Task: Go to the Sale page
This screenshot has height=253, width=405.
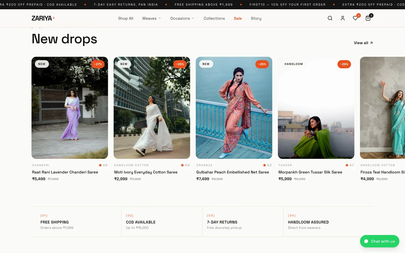Action: (x=238, y=18)
